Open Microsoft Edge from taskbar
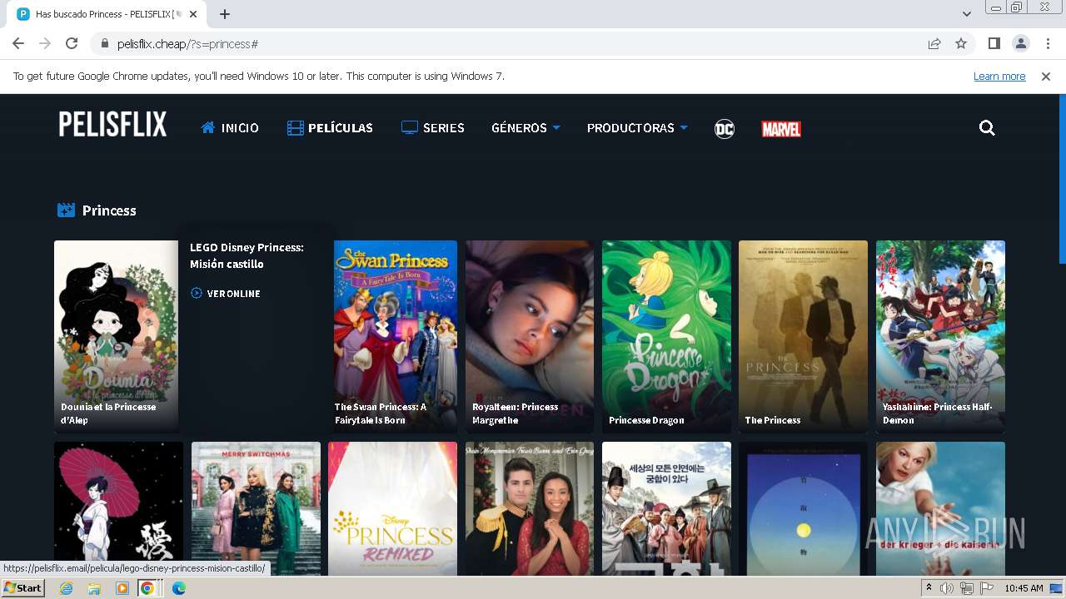1066x599 pixels. (x=178, y=588)
